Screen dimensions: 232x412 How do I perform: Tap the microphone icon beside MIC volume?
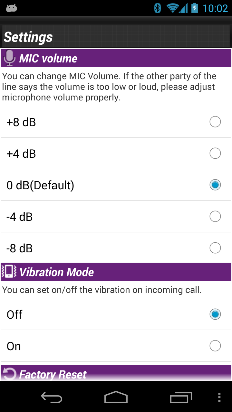click(9, 58)
